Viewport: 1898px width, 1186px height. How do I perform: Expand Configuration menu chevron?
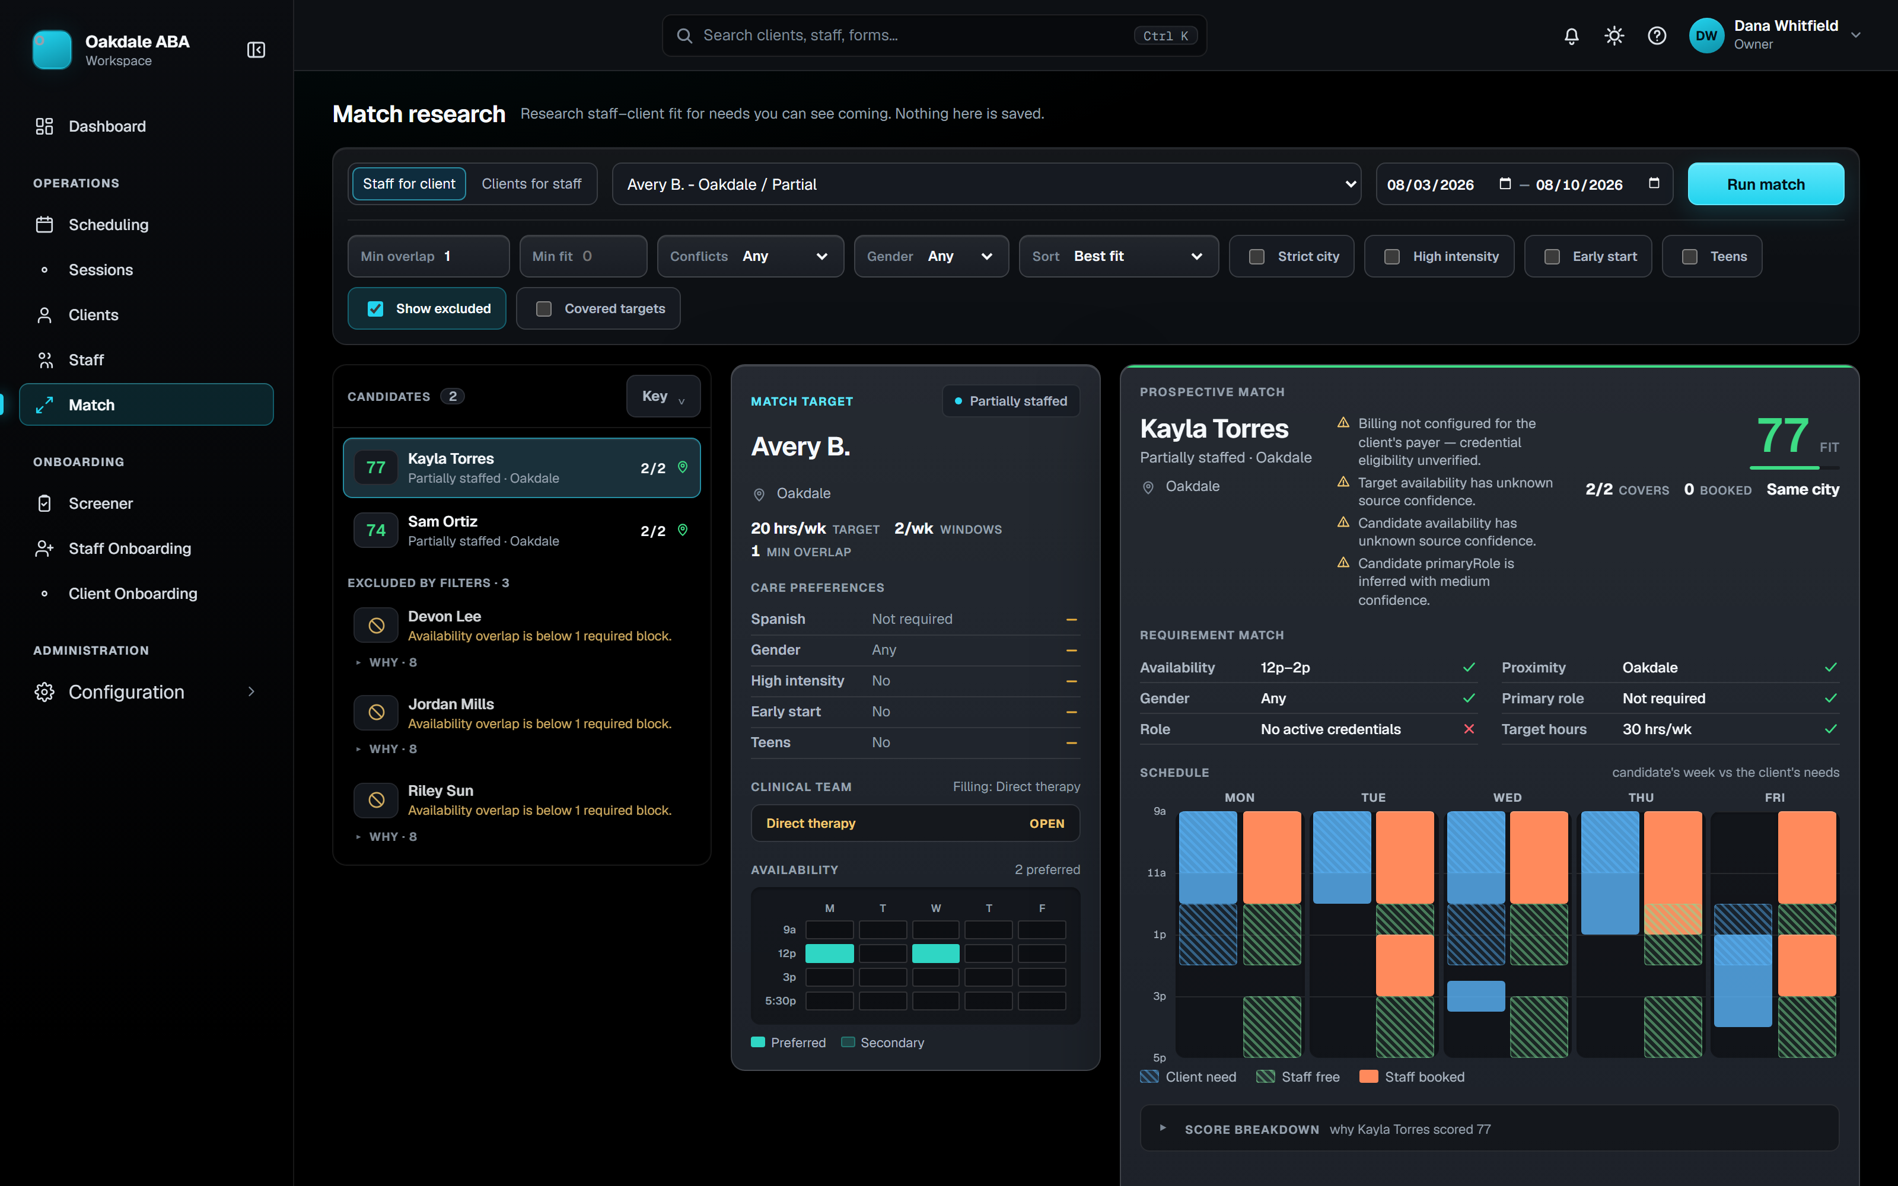251,692
